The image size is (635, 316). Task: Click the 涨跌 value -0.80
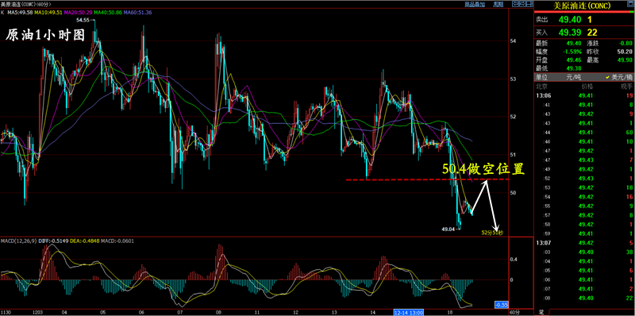click(625, 44)
